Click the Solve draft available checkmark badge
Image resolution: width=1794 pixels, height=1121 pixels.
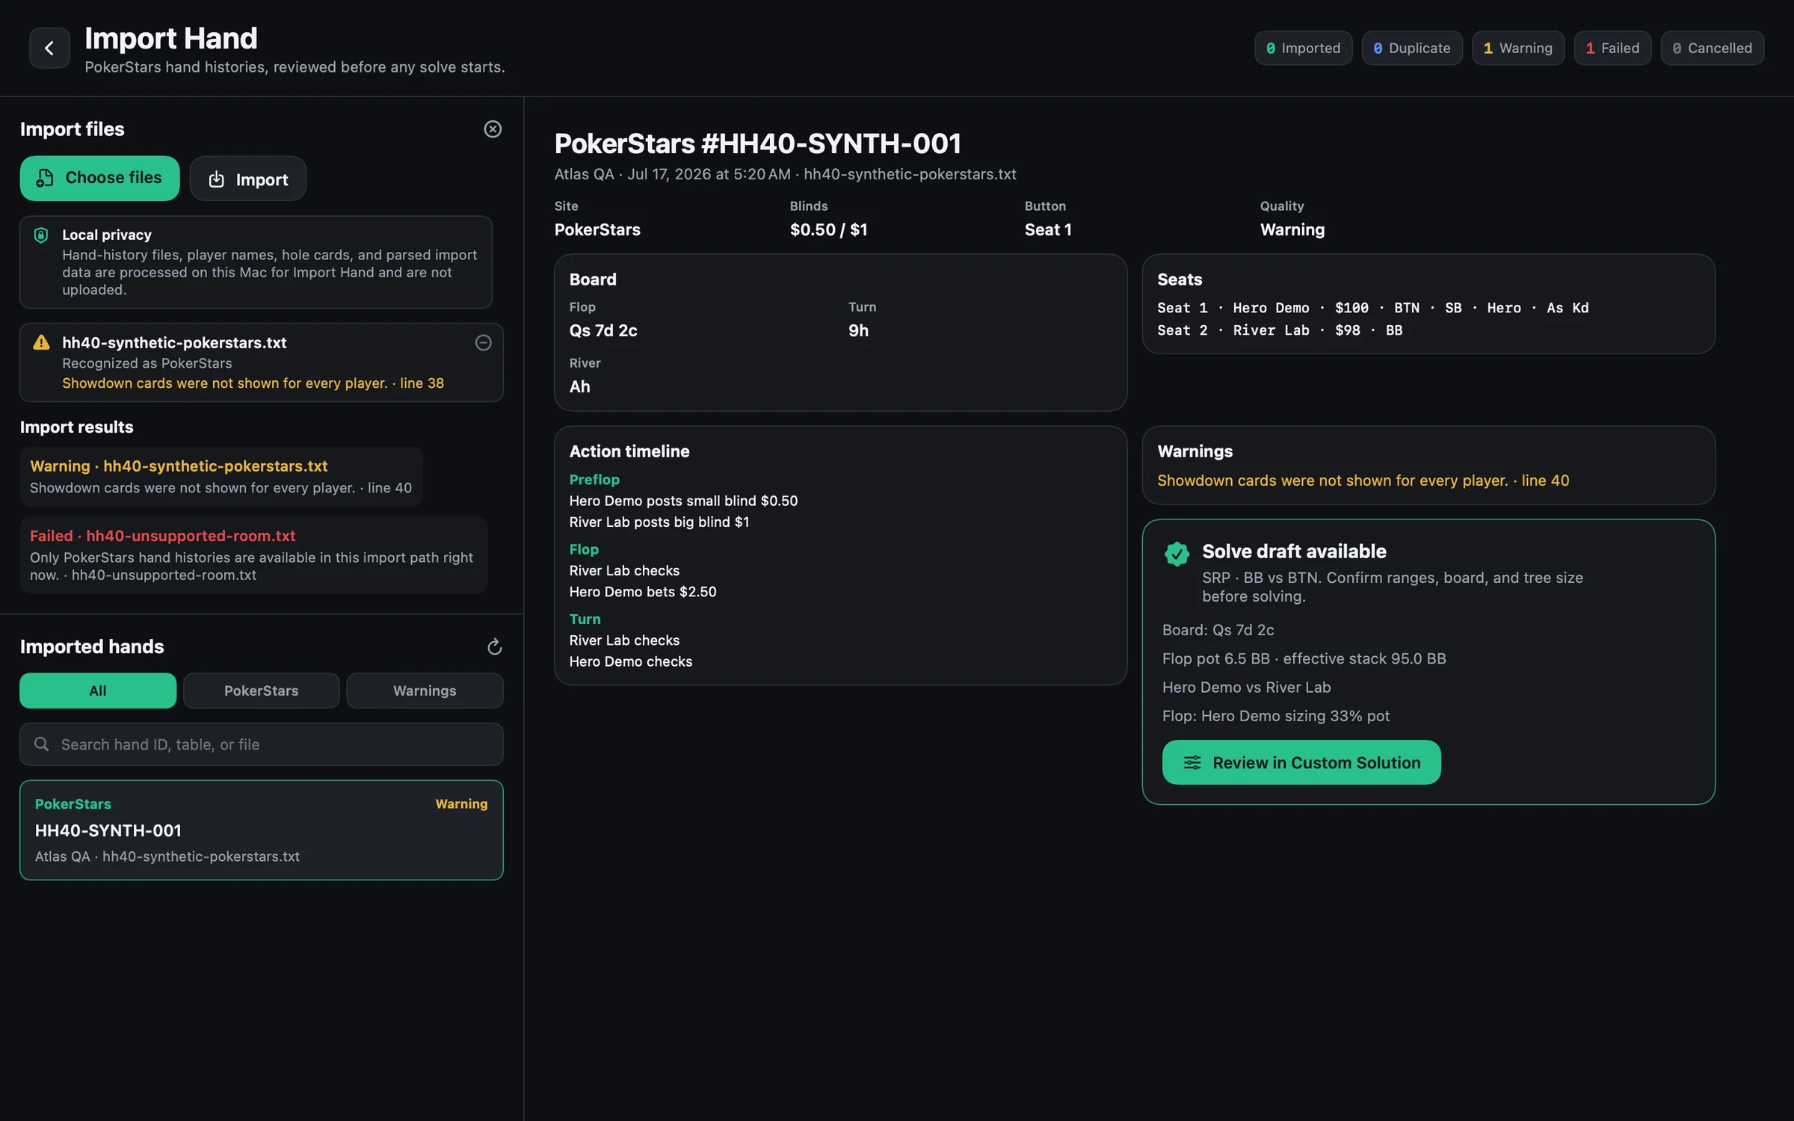[x=1177, y=554]
